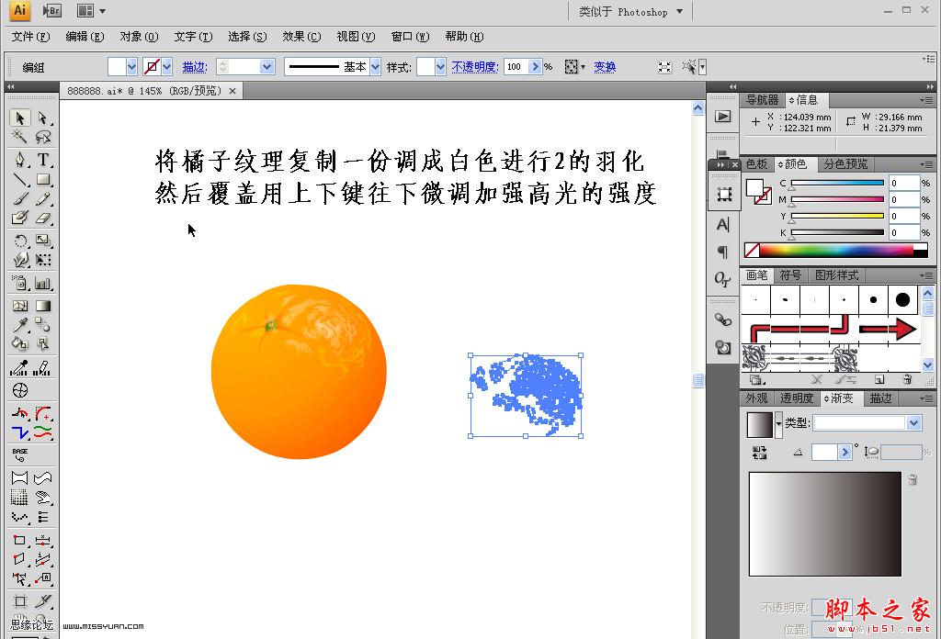This screenshot has width=941, height=639.
Task: Select the red arrow brush preset
Action: click(888, 329)
